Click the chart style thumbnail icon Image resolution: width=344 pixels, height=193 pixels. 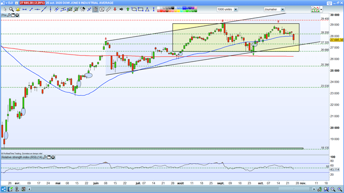click(315, 10)
